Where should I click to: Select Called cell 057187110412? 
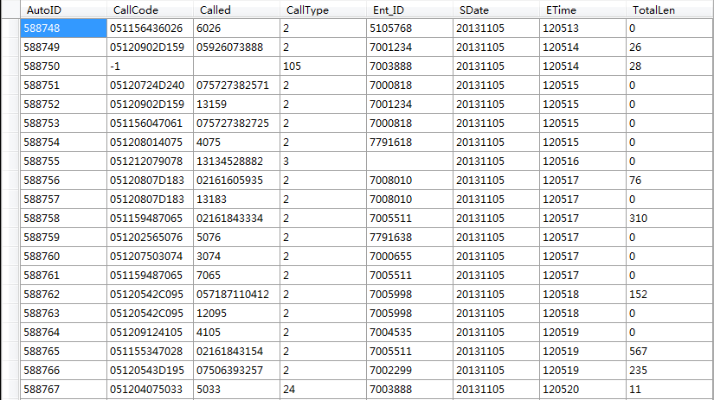236,295
